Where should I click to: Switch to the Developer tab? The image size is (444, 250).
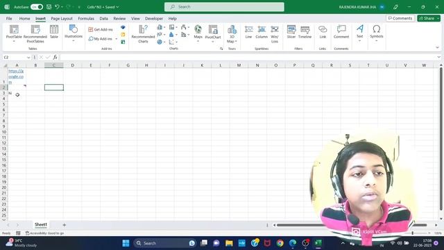click(154, 19)
